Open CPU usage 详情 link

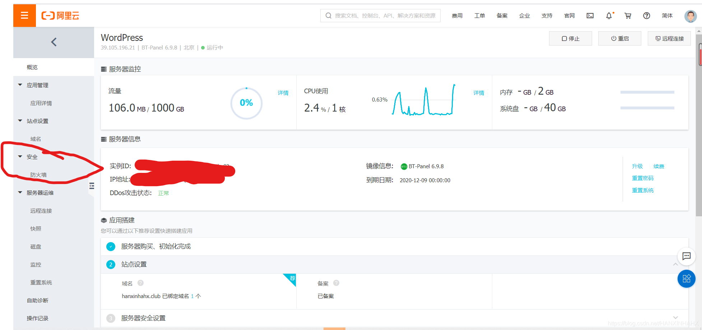tap(479, 93)
